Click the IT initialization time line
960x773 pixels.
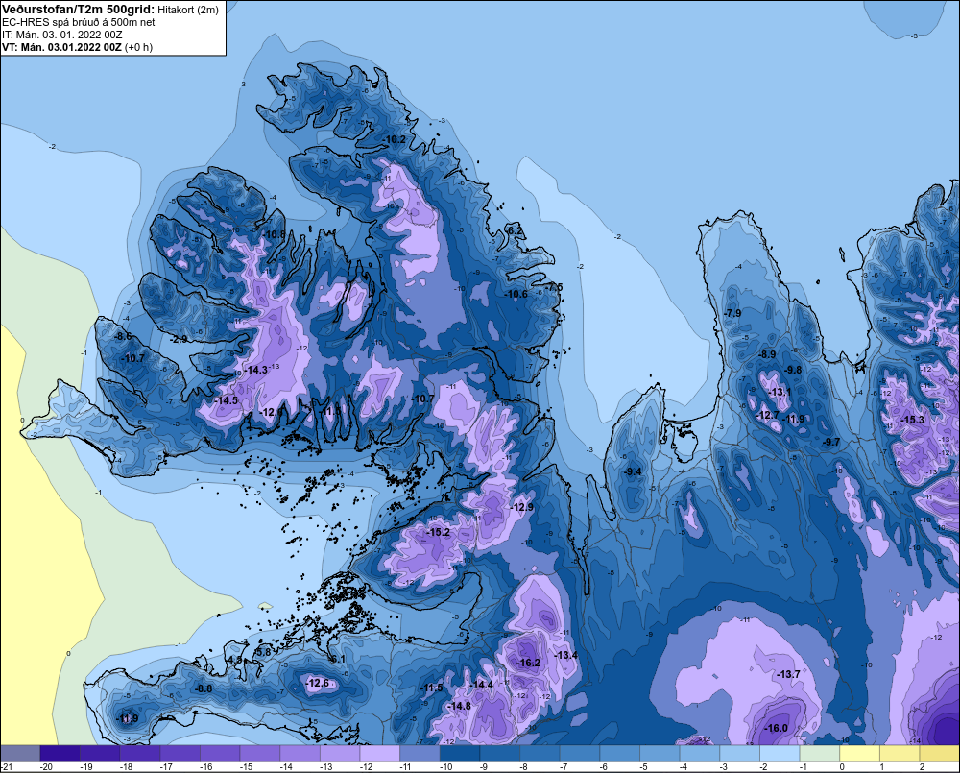tap(61, 35)
